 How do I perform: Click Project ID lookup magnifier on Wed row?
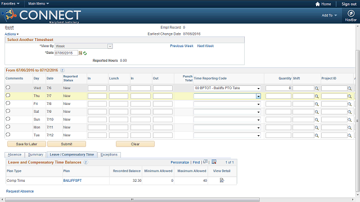click(x=349, y=88)
